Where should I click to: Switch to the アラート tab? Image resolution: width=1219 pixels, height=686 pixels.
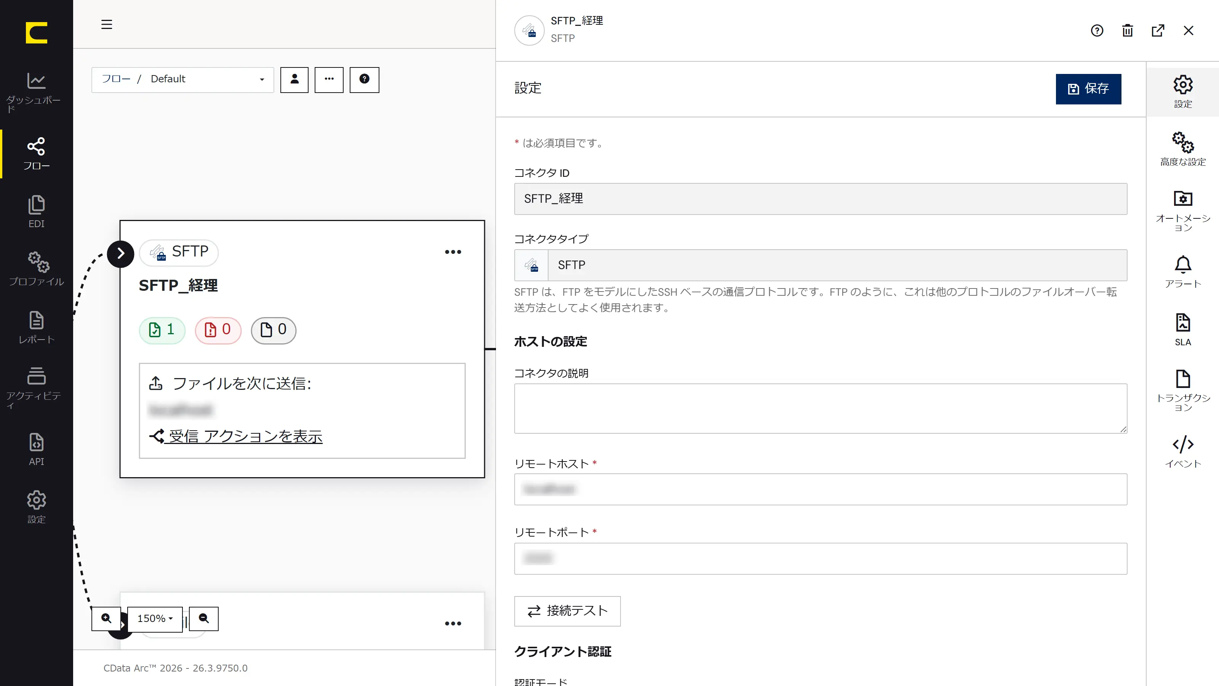tap(1182, 271)
